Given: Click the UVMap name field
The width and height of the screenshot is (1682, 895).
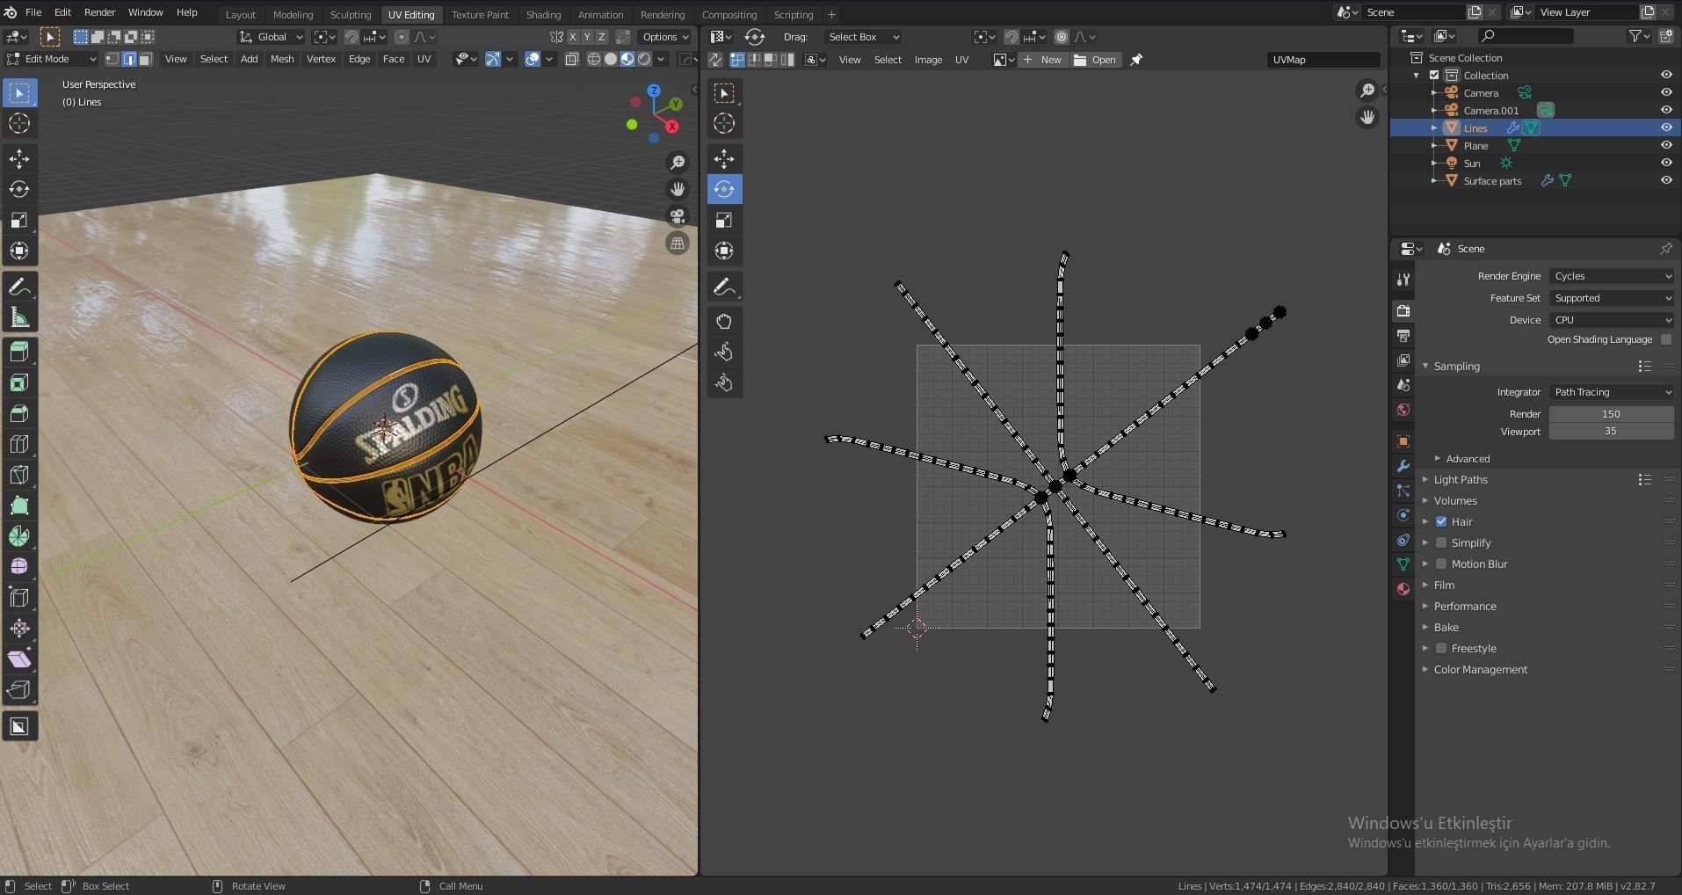Looking at the screenshot, I should 1323,60.
